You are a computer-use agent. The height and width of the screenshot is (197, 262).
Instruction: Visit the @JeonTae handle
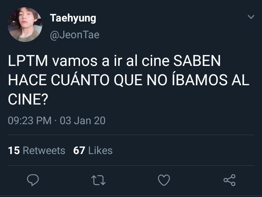[75, 35]
